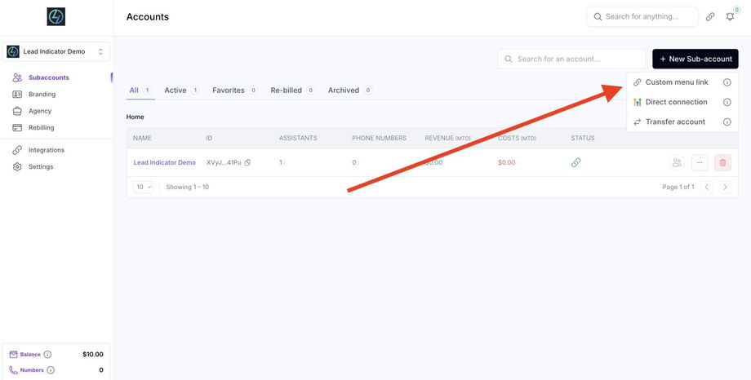Click the link icon in the top bar
Screen dimensions: 751x380
pos(710,17)
